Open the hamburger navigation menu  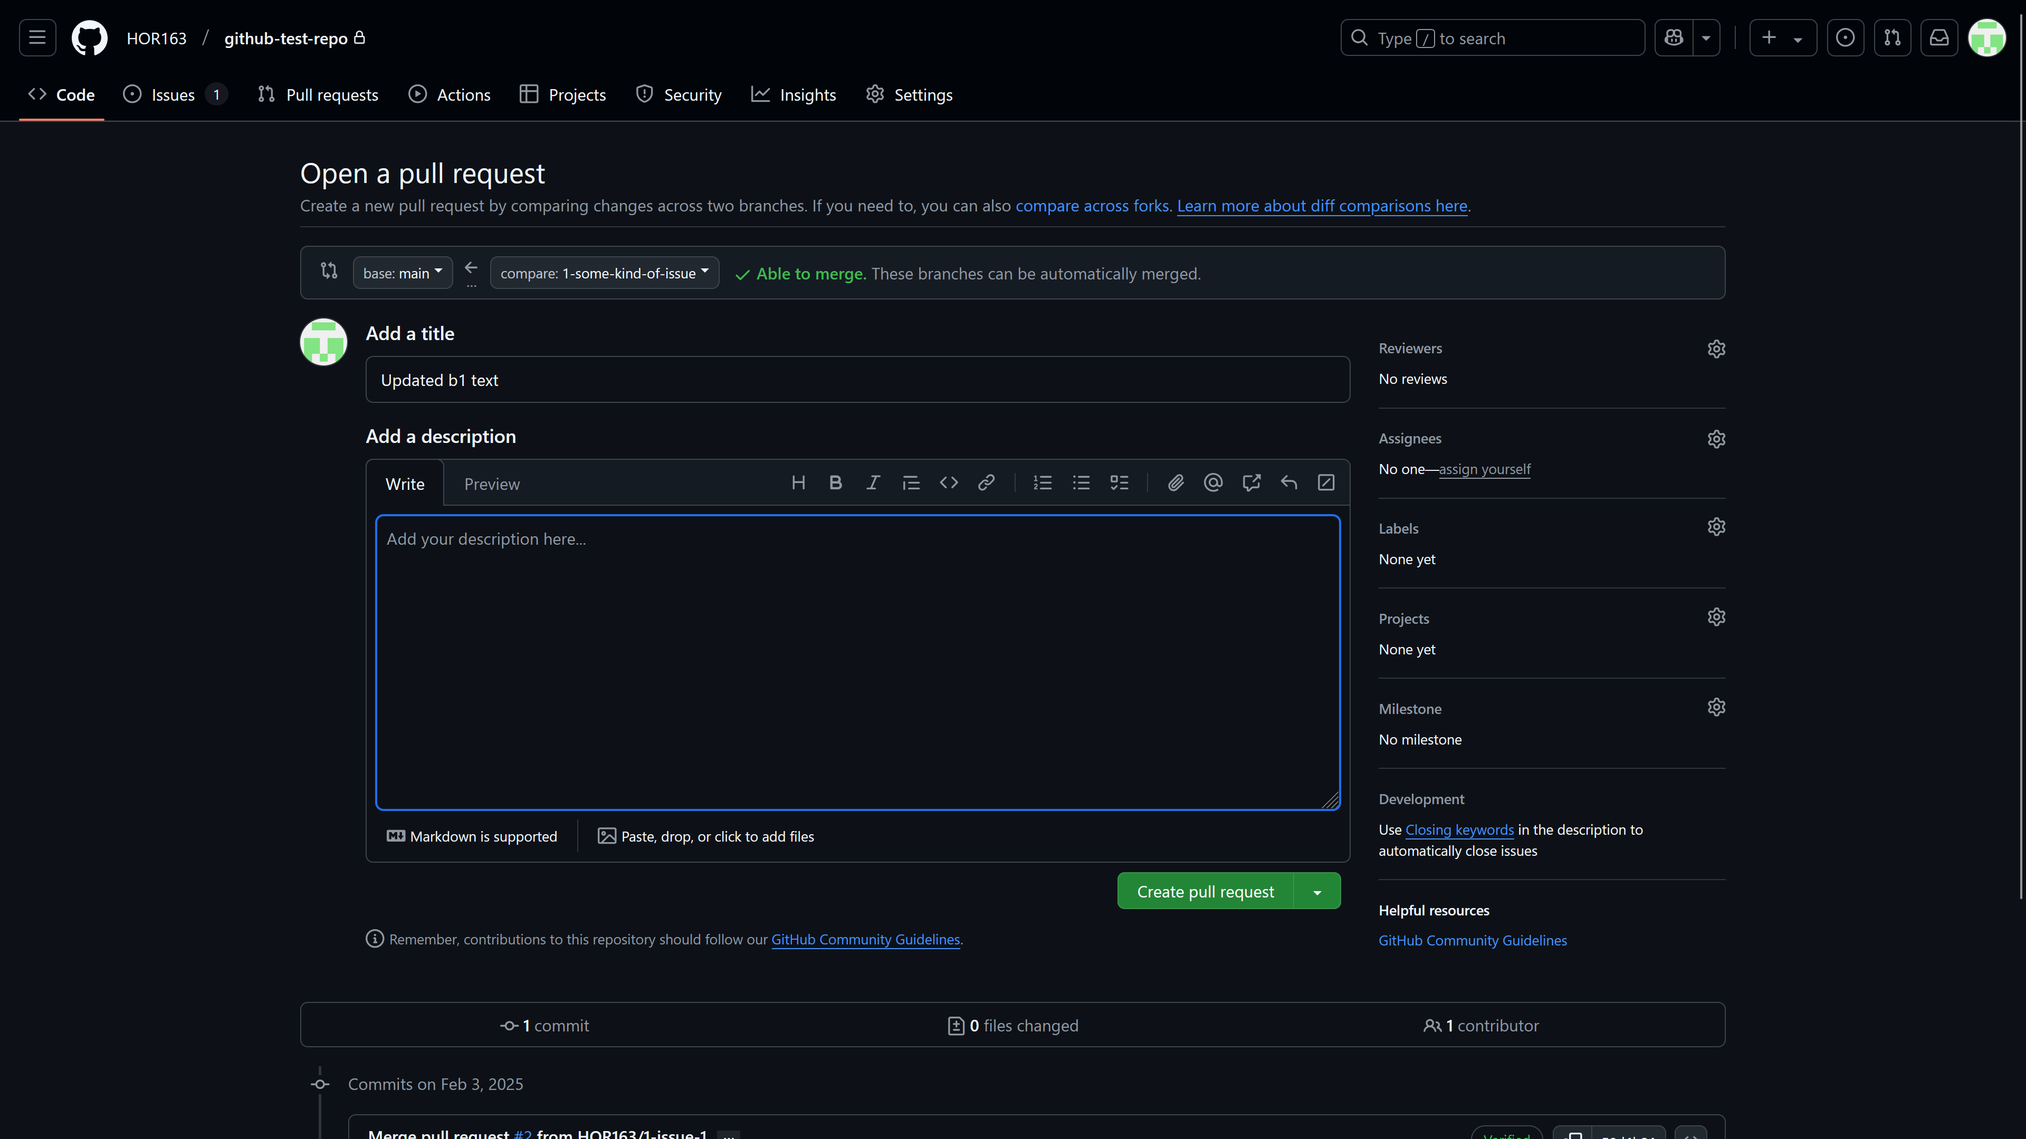37,38
